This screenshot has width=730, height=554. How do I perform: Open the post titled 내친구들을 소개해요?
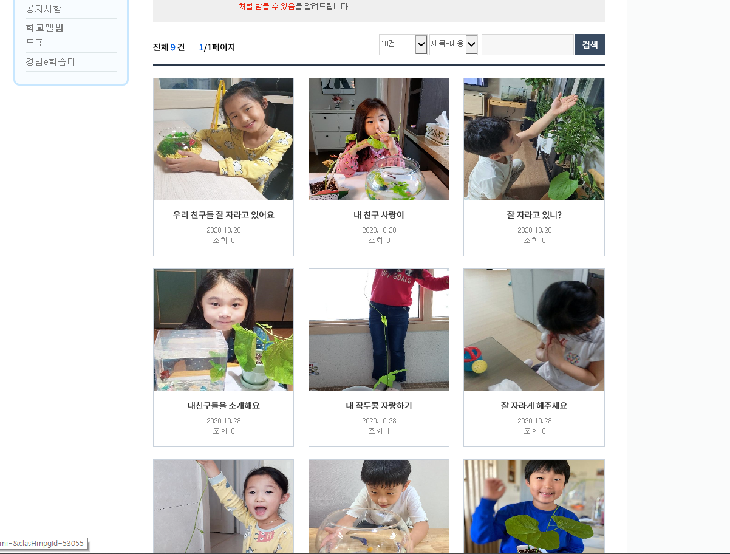tap(223, 406)
